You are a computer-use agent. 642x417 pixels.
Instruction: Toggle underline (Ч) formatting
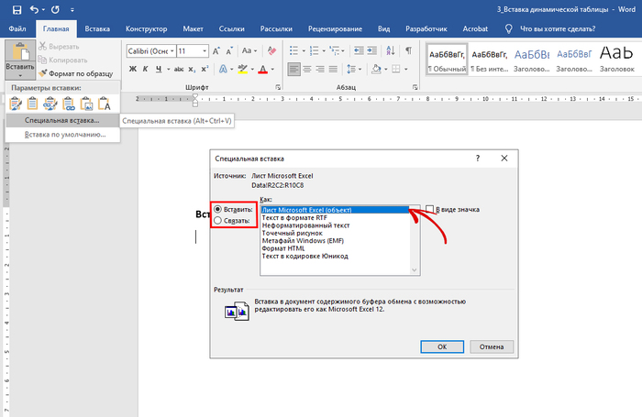[159, 69]
